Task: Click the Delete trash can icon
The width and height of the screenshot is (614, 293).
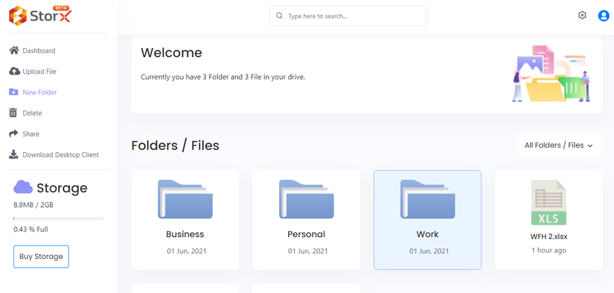Action: [13, 113]
